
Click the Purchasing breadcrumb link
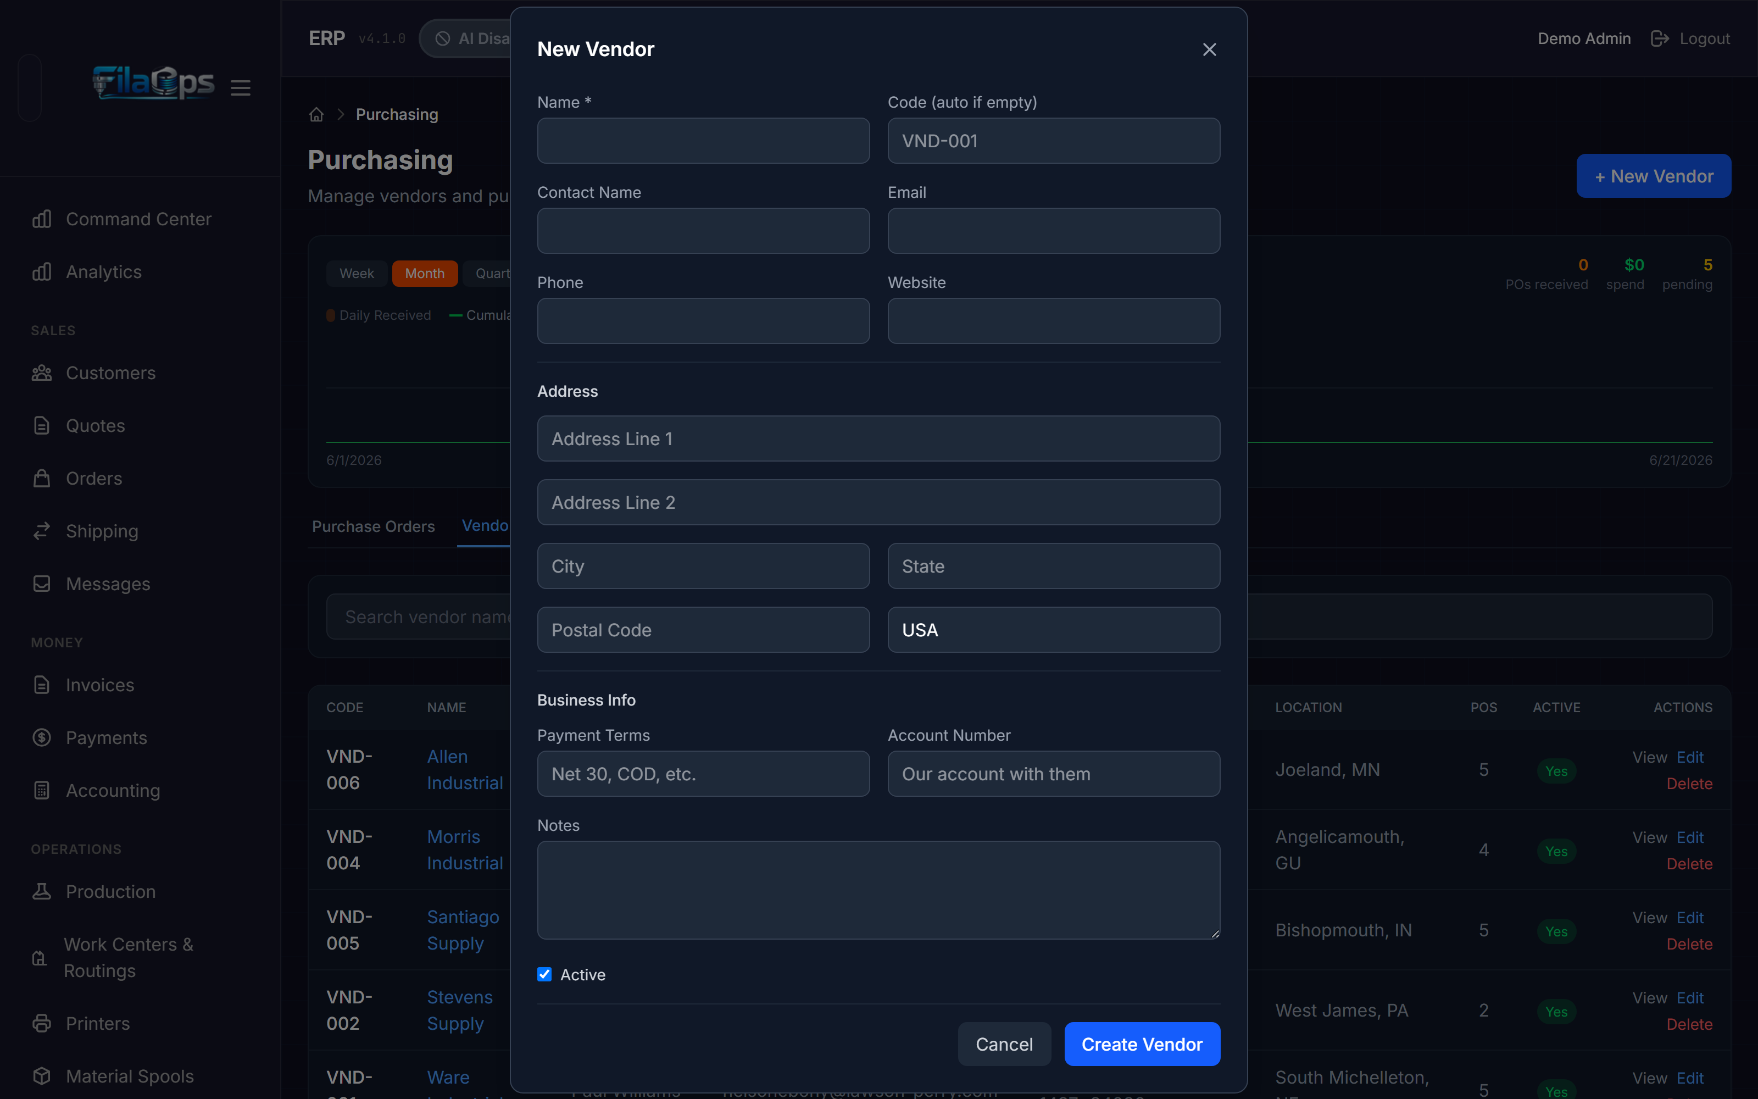point(397,114)
